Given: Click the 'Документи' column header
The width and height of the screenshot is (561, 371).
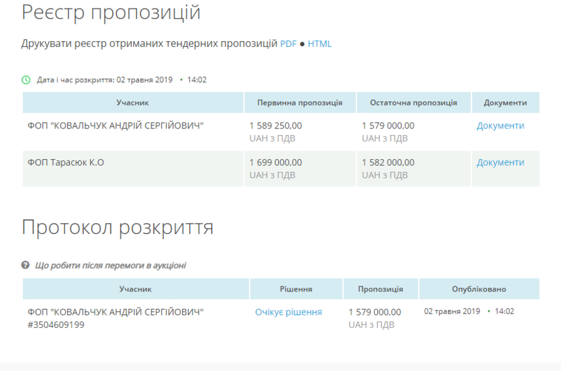Looking at the screenshot, I should coord(505,103).
